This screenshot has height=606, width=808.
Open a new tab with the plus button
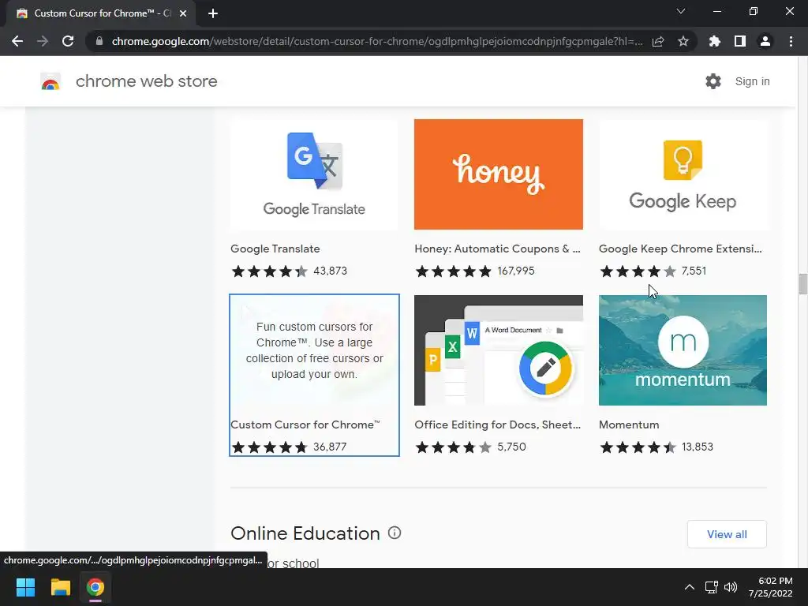pyautogui.click(x=213, y=13)
